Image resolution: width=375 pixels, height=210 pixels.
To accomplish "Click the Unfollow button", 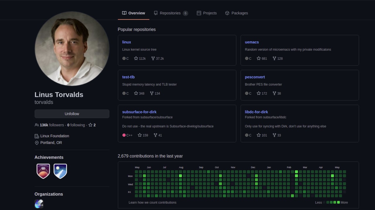I will pos(72,114).
